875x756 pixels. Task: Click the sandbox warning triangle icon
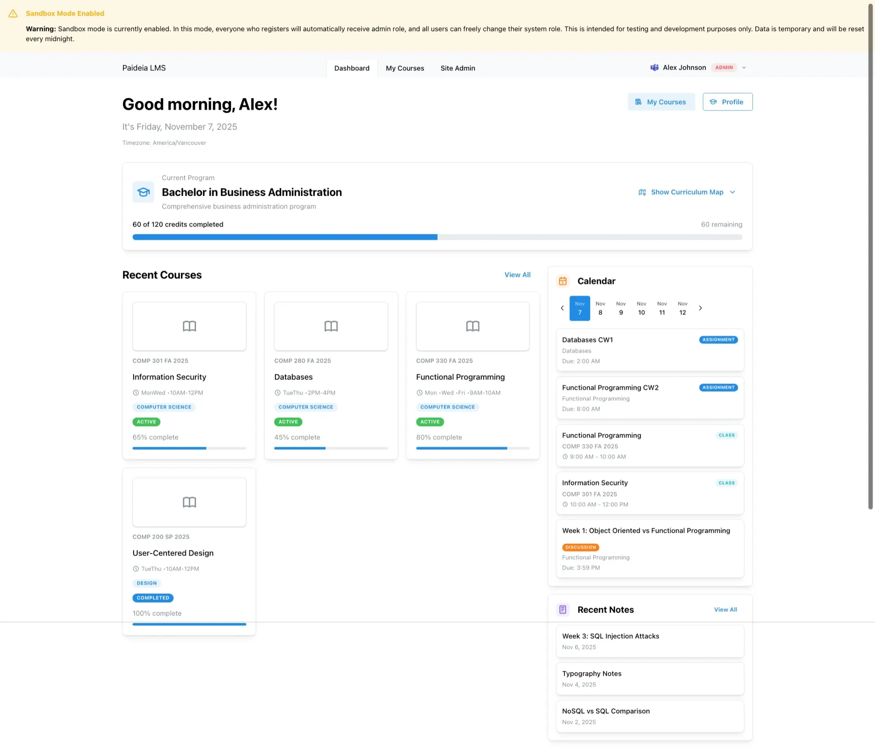(13, 13)
